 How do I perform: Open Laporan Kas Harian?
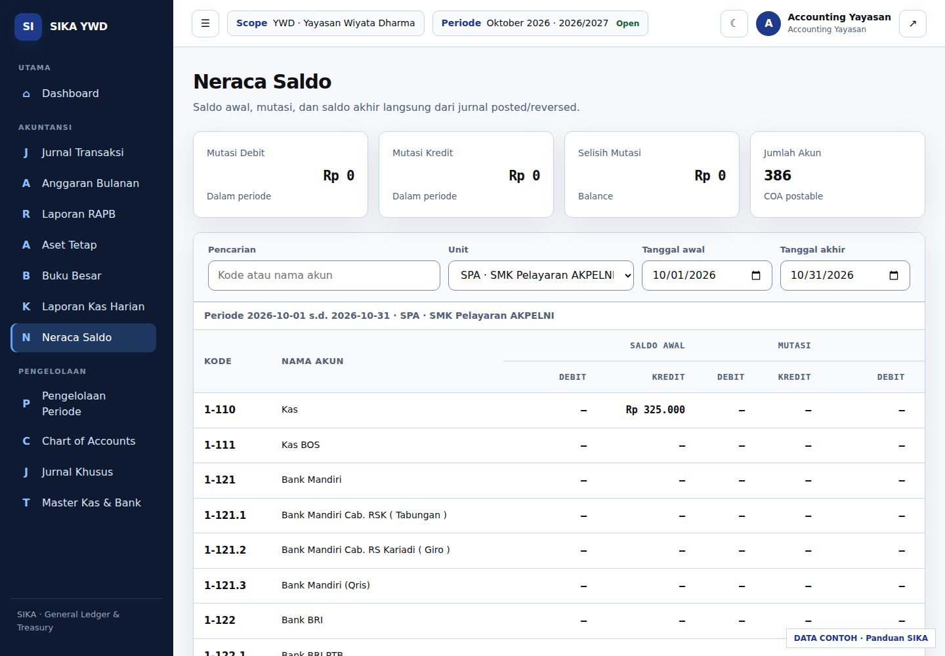pyautogui.click(x=83, y=307)
